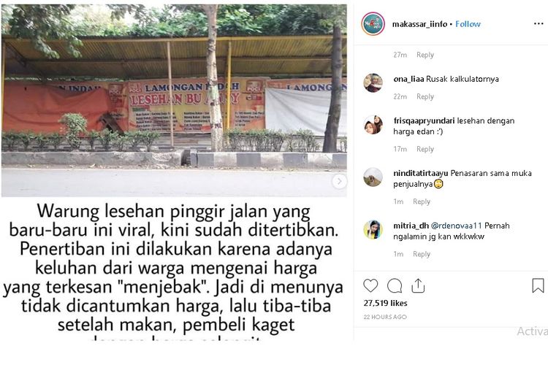Open the three-dot more options menu
This screenshot has height=365, width=548.
click(539, 24)
